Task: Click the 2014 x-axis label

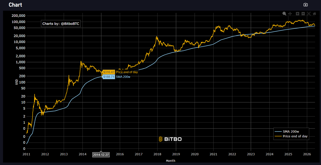Action: [82, 154]
